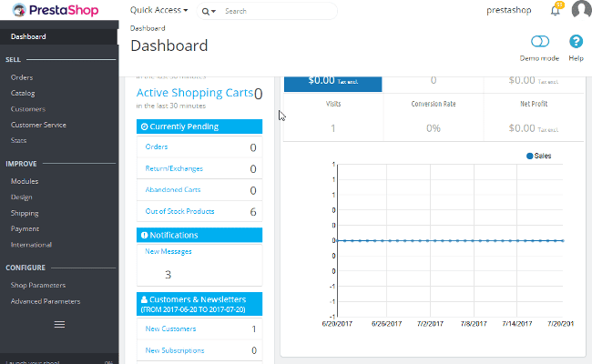This screenshot has height=364, width=592.
Task: Select Catalog from the sidebar
Action: (24, 93)
